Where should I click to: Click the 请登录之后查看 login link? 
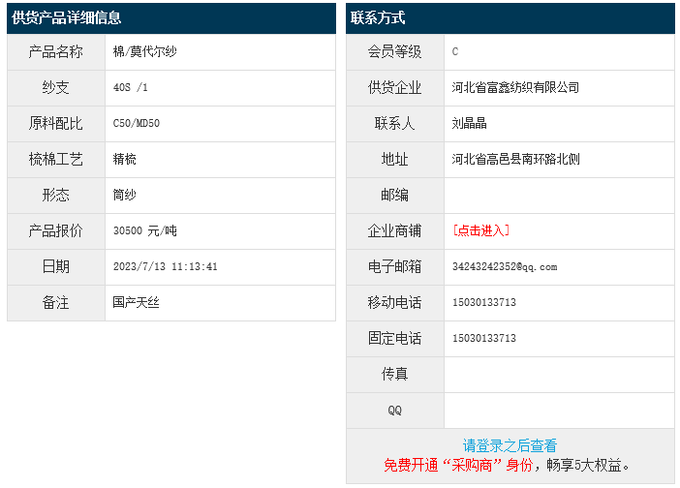click(510, 446)
